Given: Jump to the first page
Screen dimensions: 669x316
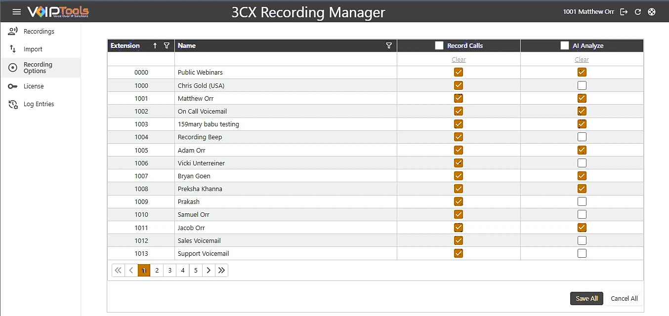Looking at the screenshot, I should pyautogui.click(x=118, y=270).
